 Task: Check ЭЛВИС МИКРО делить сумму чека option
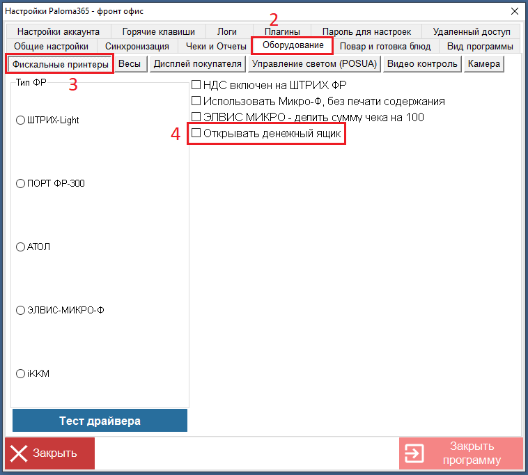196,117
